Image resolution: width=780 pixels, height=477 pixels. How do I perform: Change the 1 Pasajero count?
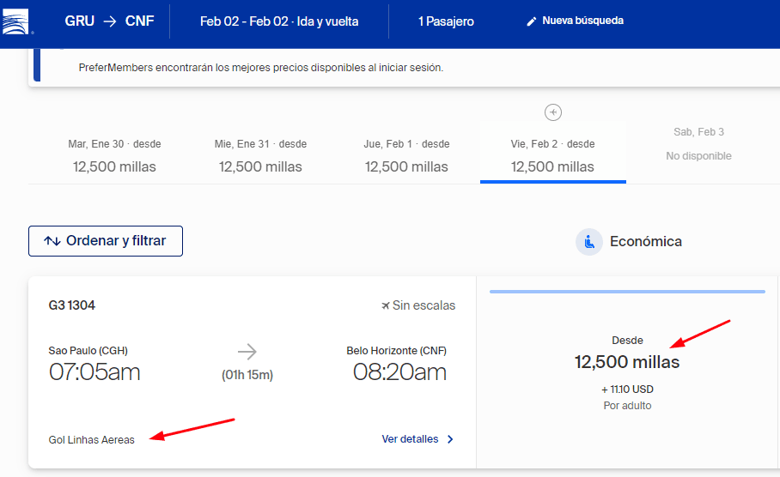[446, 21]
